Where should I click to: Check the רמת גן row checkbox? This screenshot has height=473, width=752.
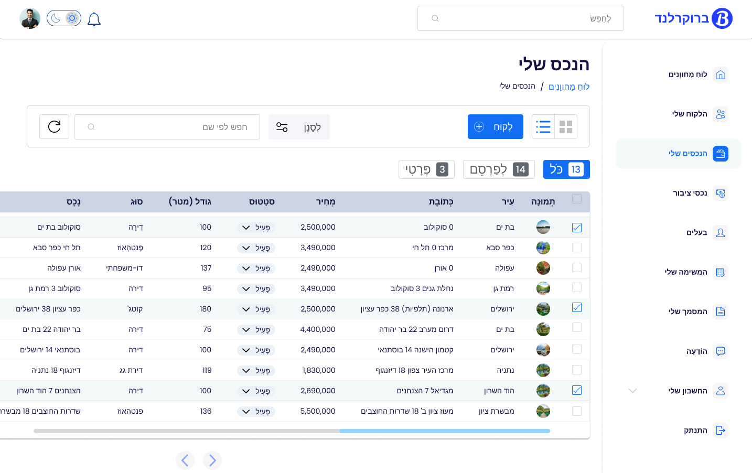[577, 287]
